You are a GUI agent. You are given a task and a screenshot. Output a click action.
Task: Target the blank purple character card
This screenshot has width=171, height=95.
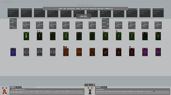145,52
